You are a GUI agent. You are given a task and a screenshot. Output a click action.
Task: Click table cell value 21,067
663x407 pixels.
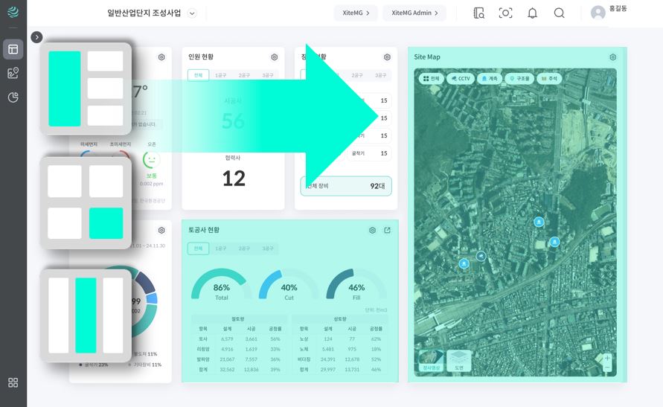point(227,359)
